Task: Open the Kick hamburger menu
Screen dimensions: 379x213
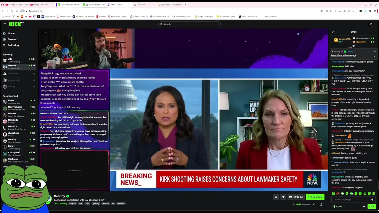Action: coord(5,24)
